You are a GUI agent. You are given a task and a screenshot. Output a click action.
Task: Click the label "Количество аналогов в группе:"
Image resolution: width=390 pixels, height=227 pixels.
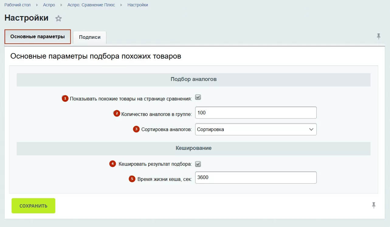pyautogui.click(x=157, y=114)
